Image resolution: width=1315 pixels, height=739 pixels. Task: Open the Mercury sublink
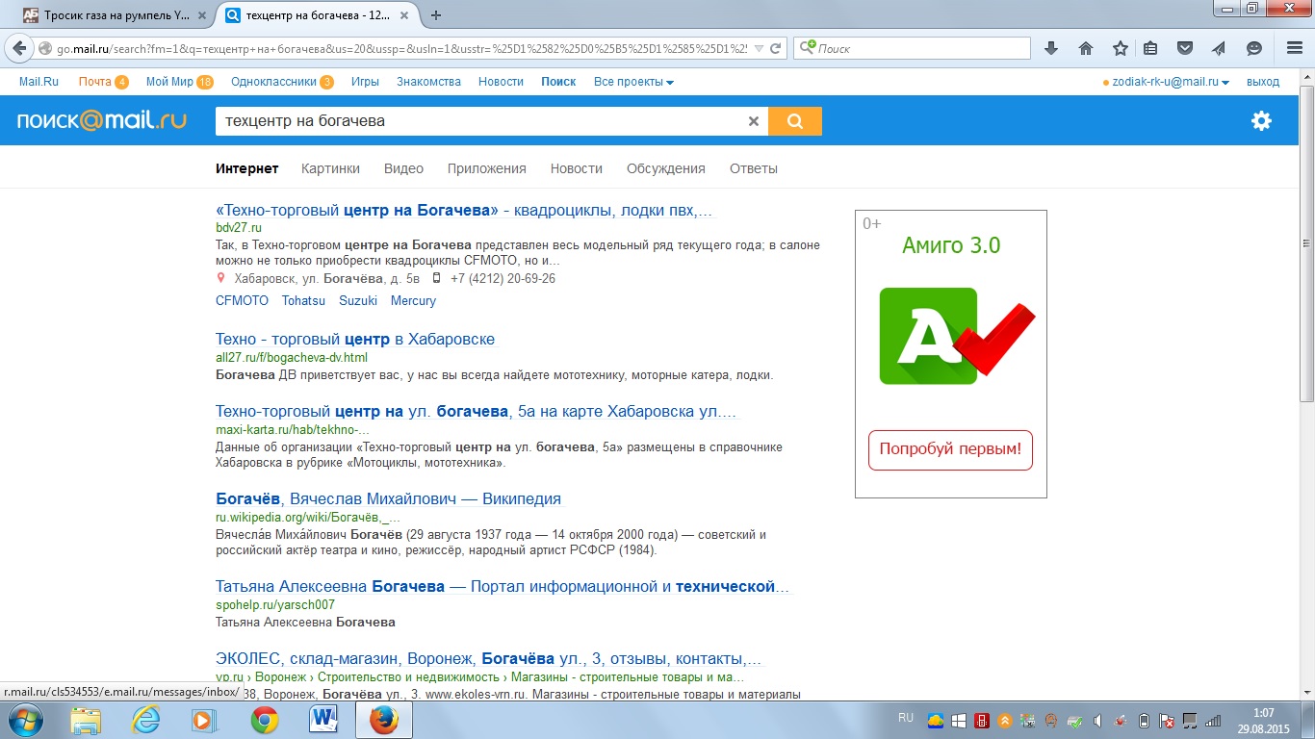(x=413, y=301)
